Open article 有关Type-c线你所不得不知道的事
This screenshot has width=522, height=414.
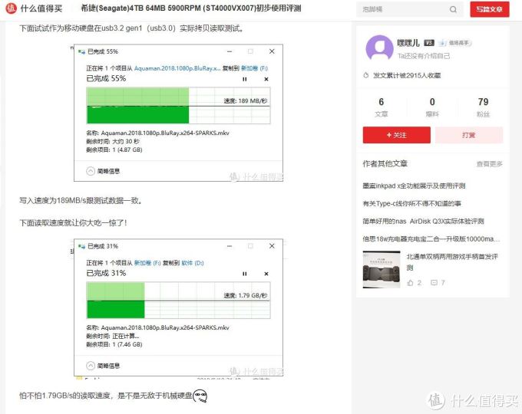point(411,203)
